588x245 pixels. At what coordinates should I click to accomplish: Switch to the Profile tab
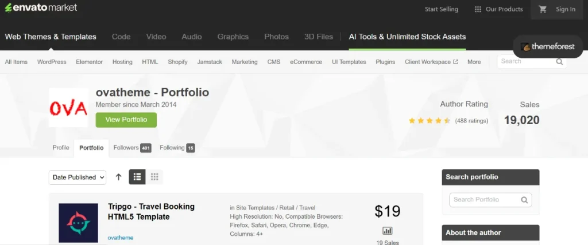61,148
